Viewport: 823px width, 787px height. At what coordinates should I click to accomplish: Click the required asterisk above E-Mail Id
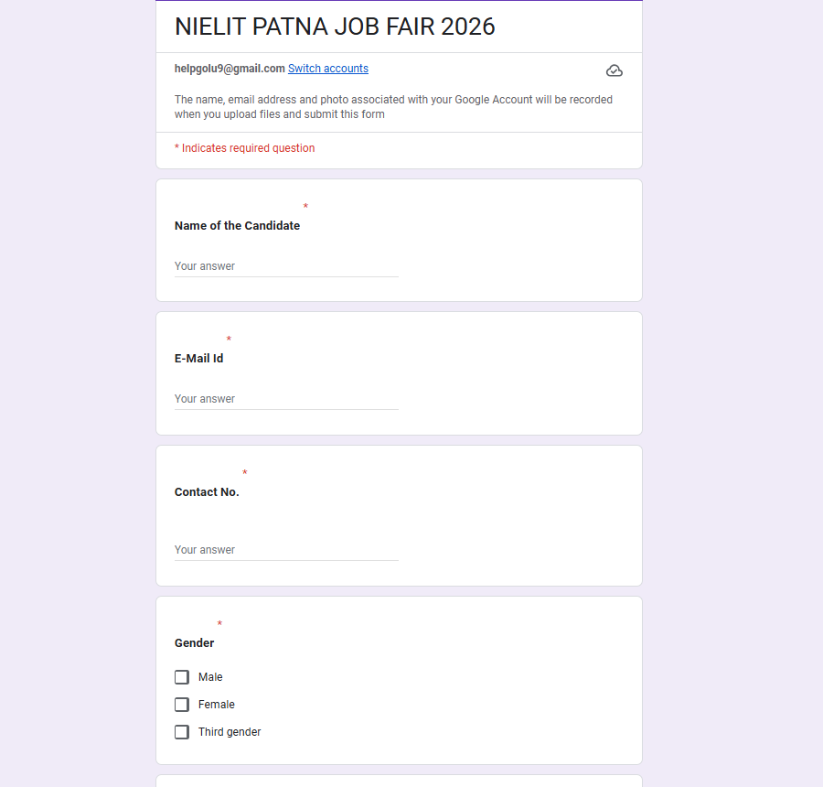pyautogui.click(x=229, y=340)
